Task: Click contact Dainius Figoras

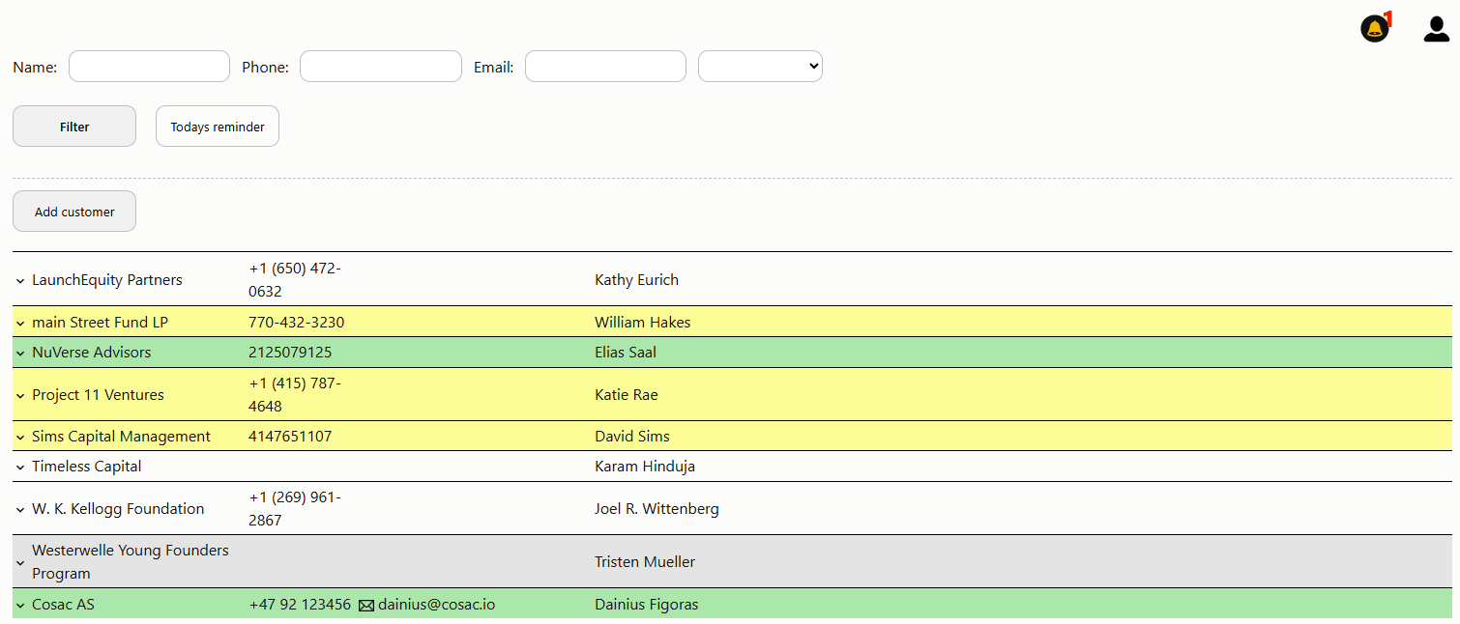Action: pos(647,605)
